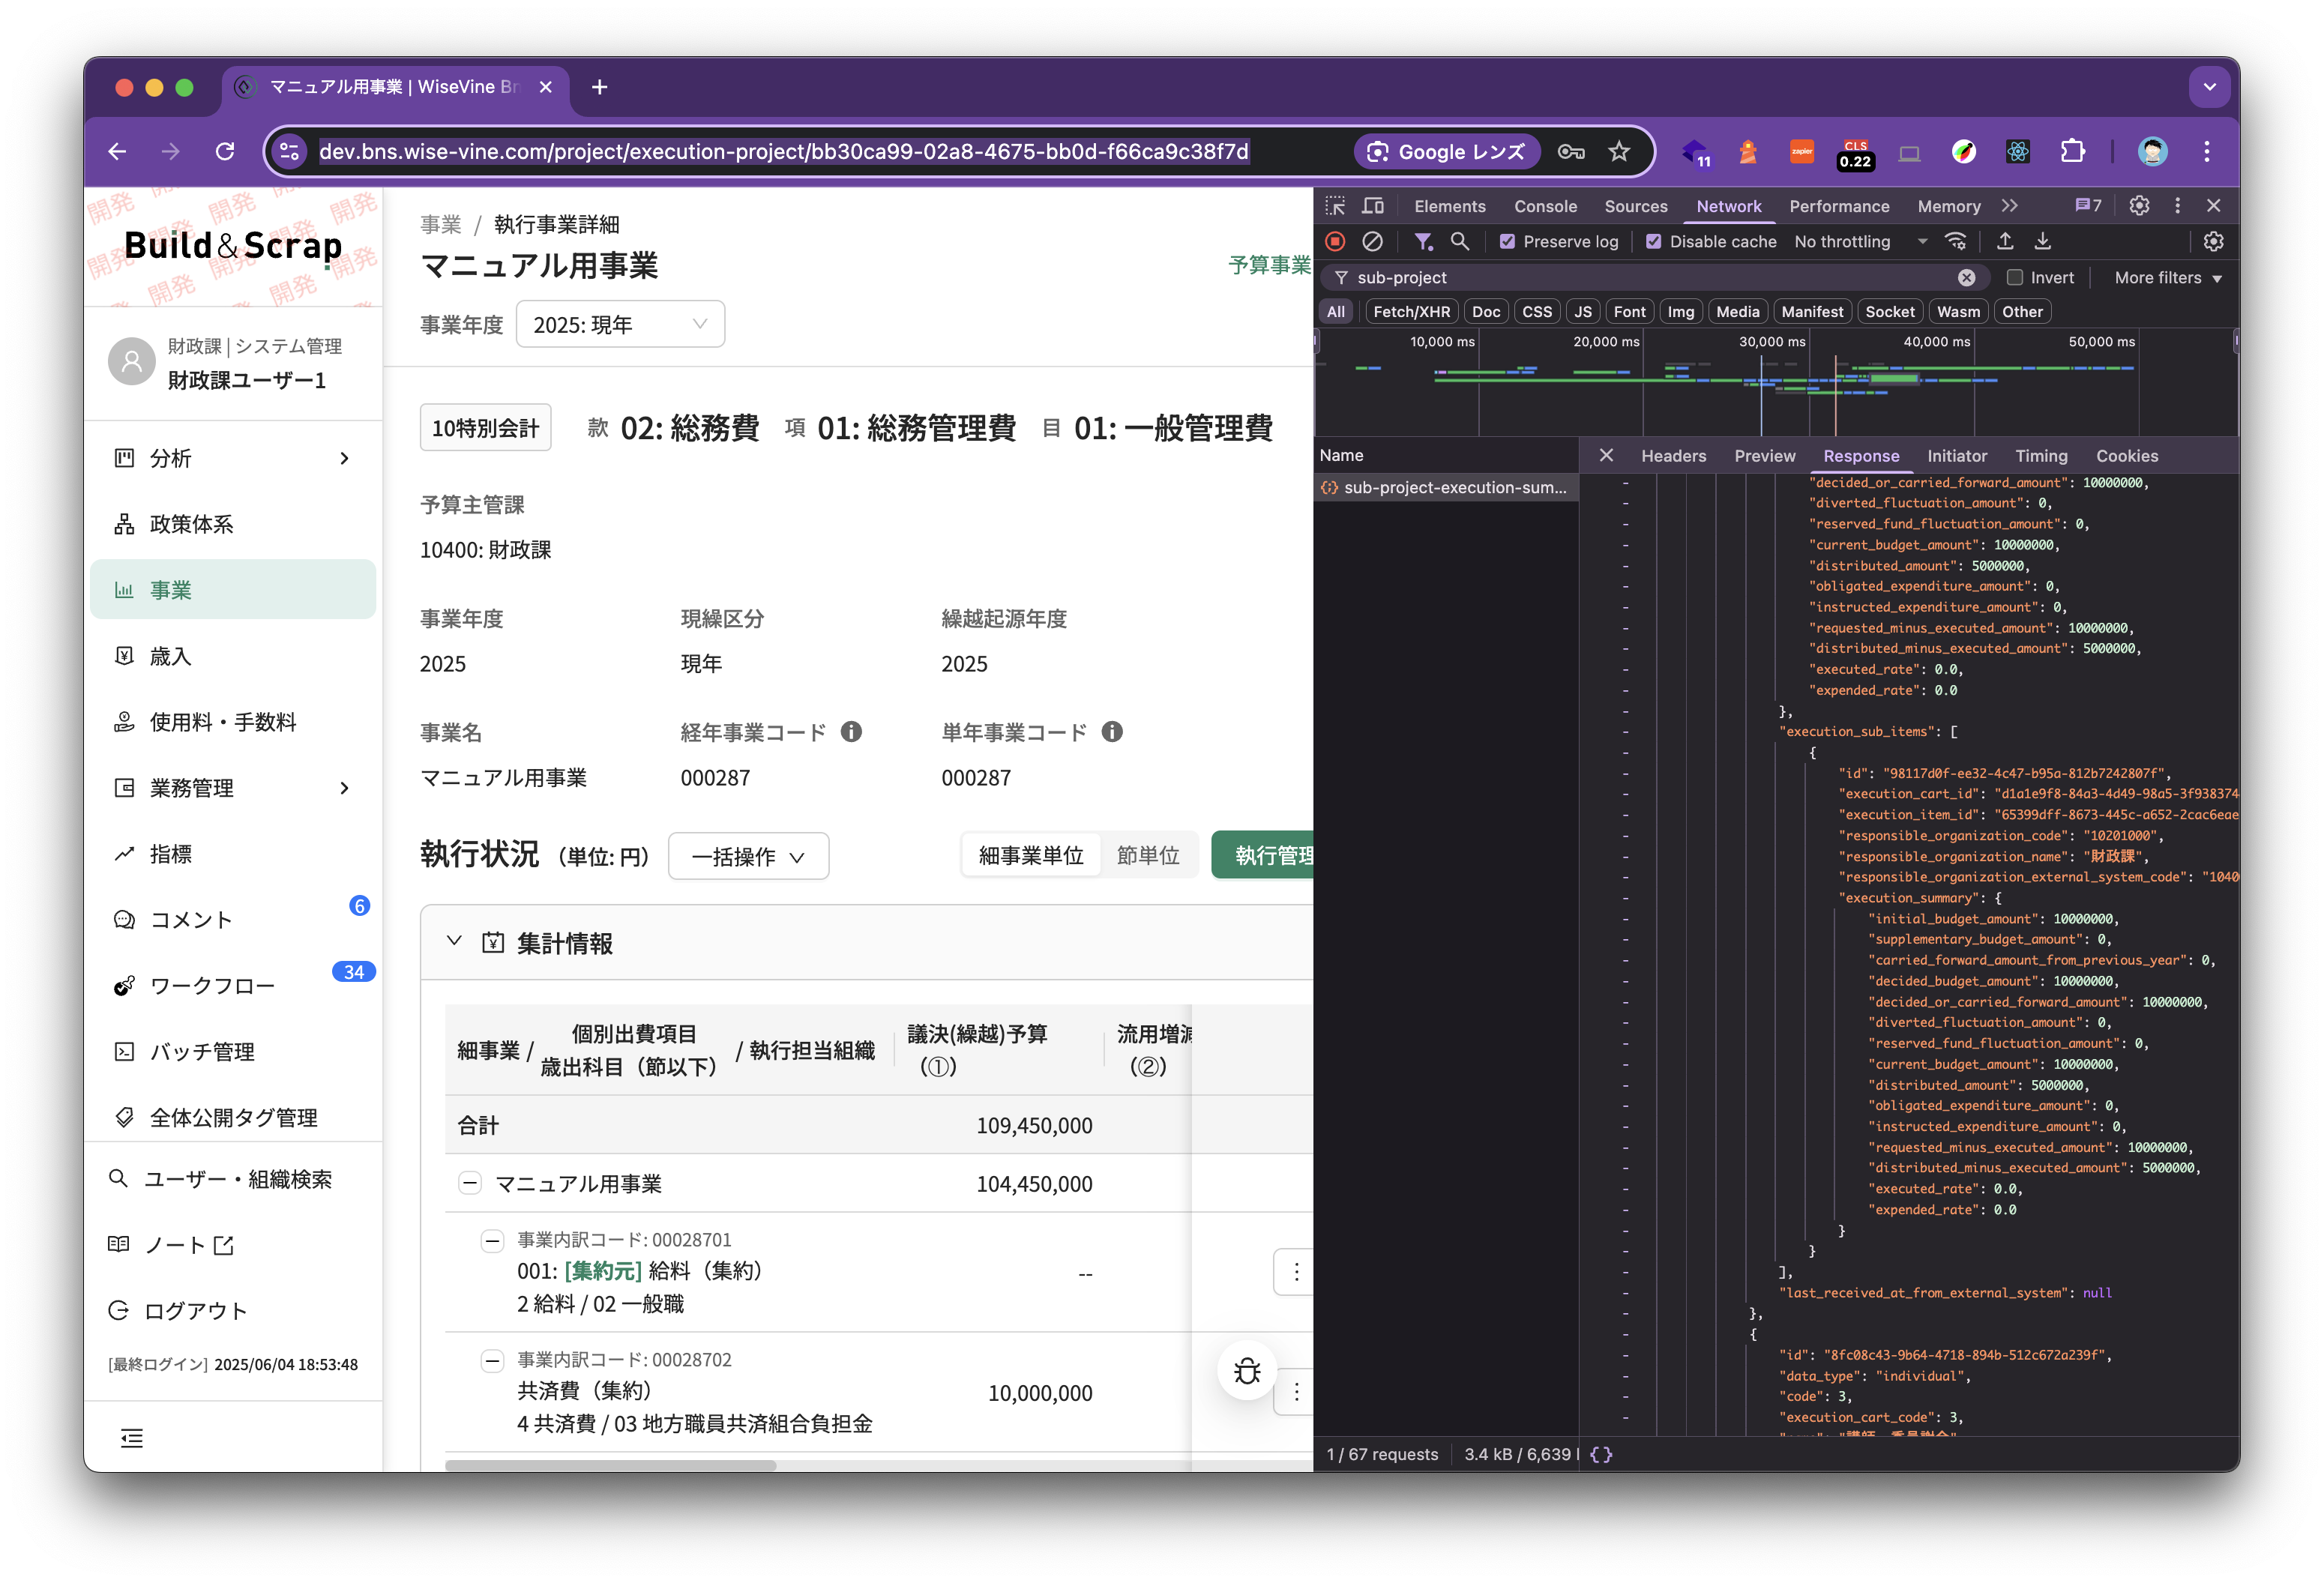2324x1583 pixels.
Task: Switch to the Console tab
Action: [1545, 206]
